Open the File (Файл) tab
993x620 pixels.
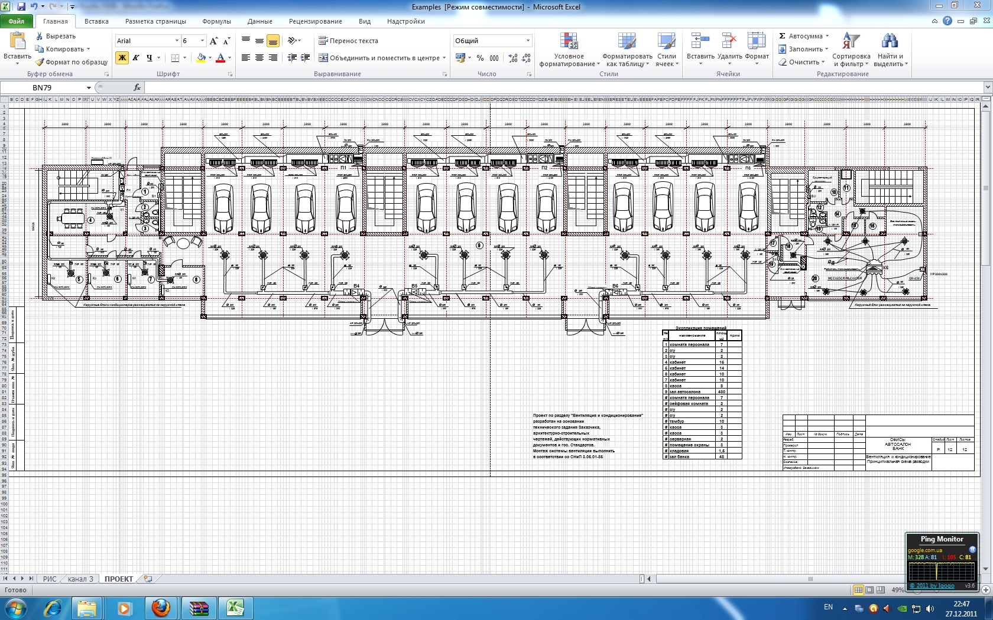pos(17,21)
